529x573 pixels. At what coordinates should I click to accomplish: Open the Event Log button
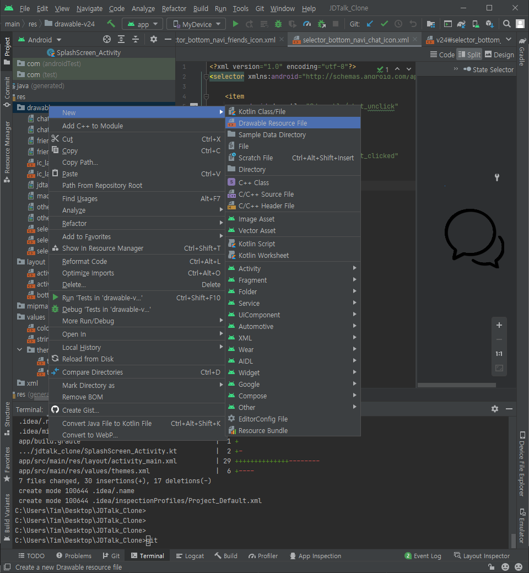coord(423,556)
